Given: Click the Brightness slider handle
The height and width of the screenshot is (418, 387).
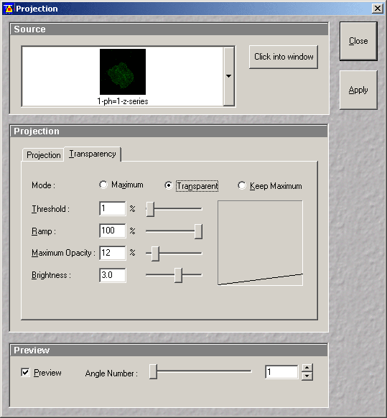Looking at the screenshot, I should click(178, 275).
